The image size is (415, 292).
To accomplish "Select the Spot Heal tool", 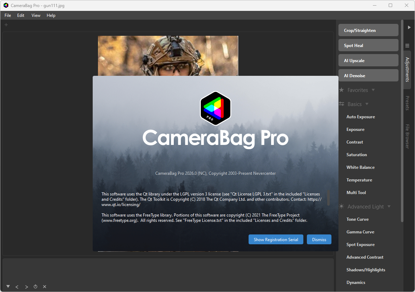I will pos(368,45).
